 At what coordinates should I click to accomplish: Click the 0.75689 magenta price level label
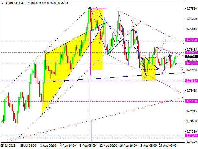[192, 81]
